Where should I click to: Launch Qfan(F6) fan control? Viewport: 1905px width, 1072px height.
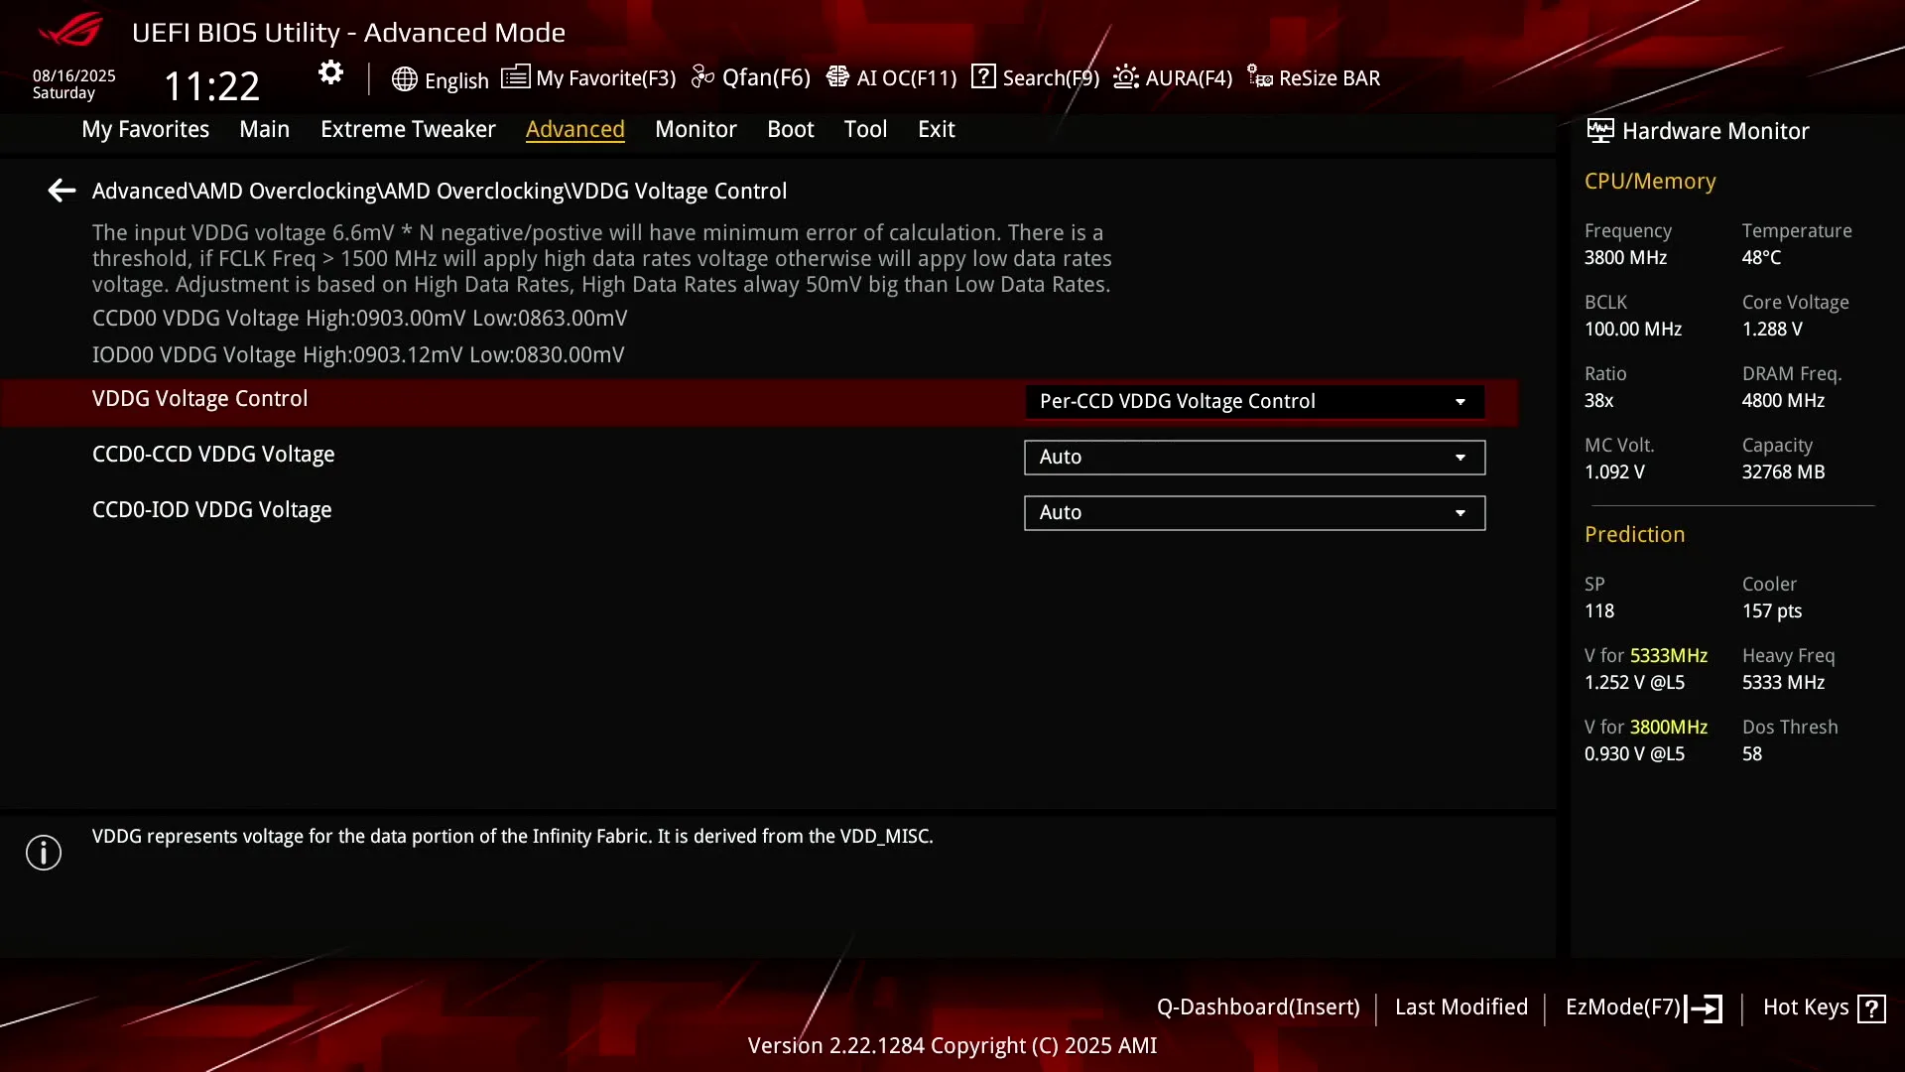click(751, 77)
